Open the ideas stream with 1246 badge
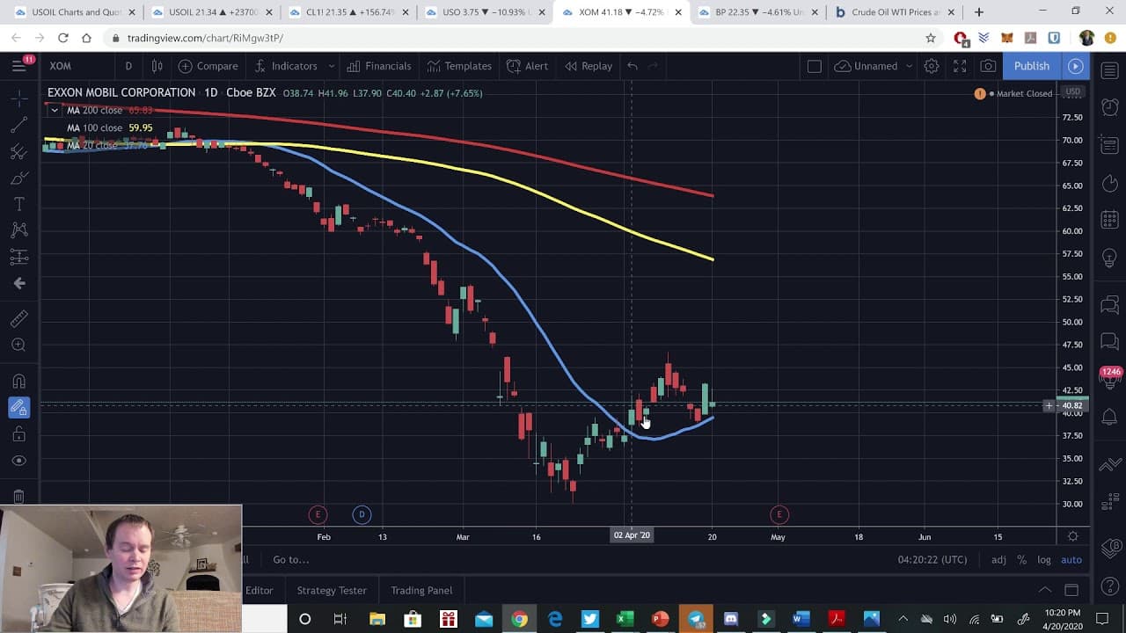Screen dimensions: 1126x633 pyautogui.click(x=1109, y=378)
